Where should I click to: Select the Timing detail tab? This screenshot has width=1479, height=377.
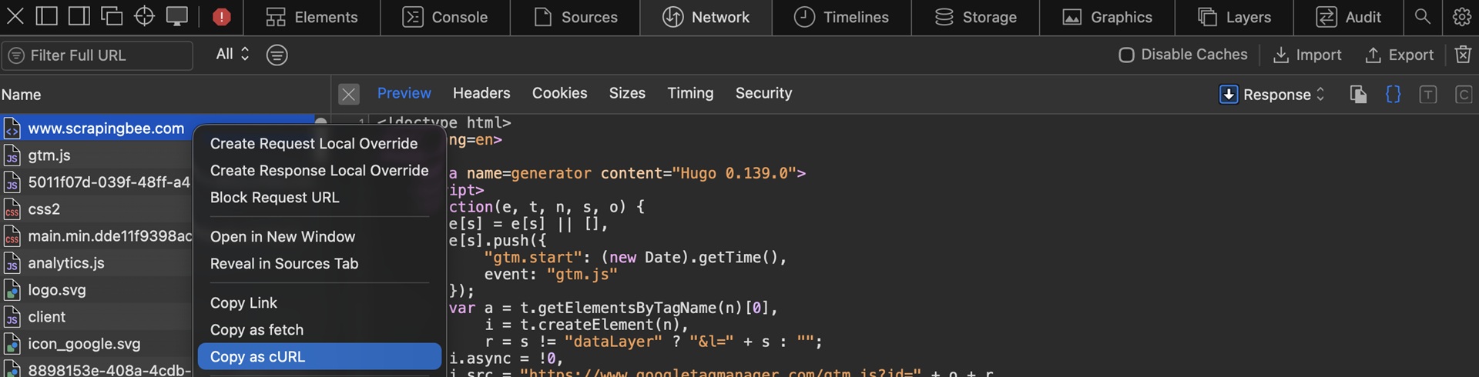(690, 93)
